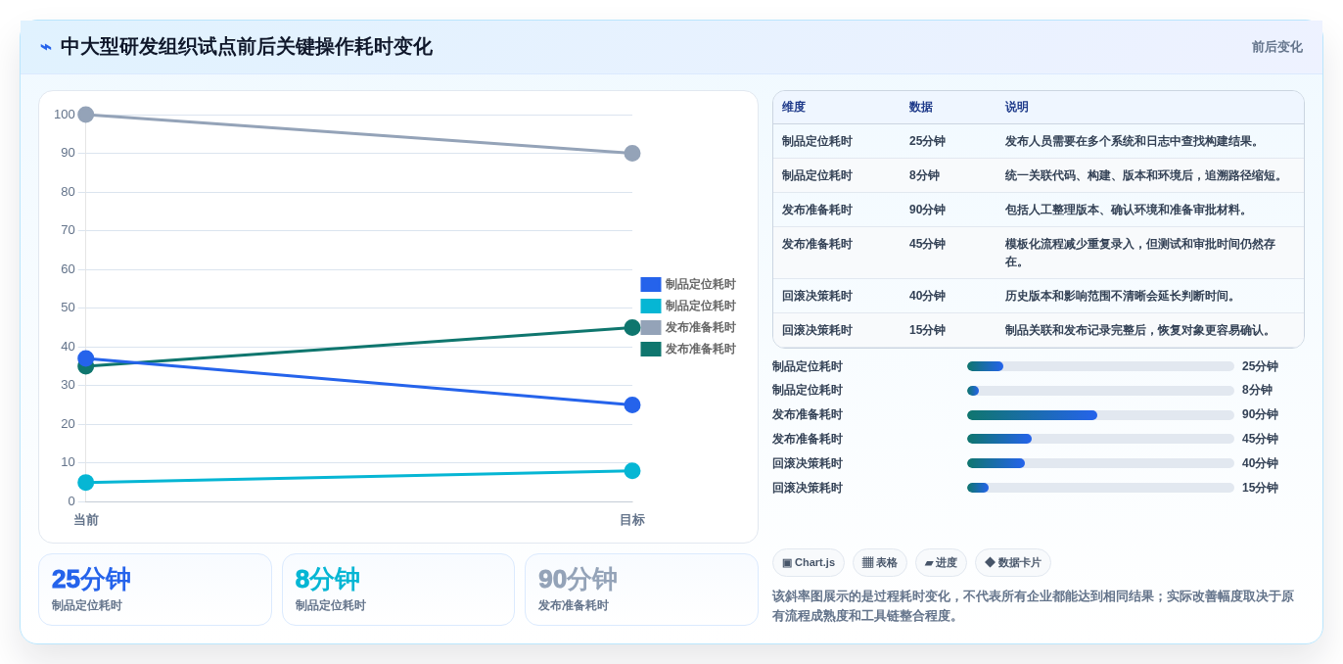Click the 50 label on the y-axis

pos(69,308)
